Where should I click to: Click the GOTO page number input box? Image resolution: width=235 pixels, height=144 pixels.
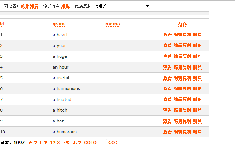click(x=102, y=141)
